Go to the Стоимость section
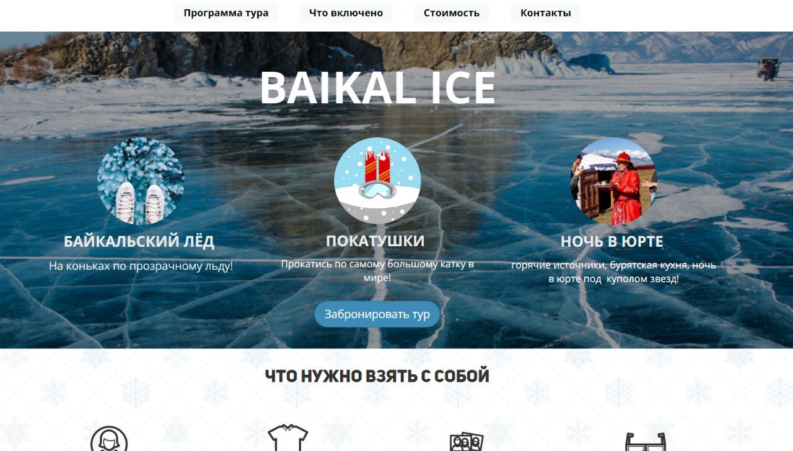The width and height of the screenshot is (793, 451). [x=452, y=13]
